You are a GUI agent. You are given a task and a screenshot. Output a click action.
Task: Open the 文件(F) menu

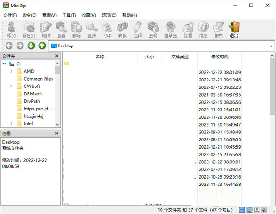[10, 15]
